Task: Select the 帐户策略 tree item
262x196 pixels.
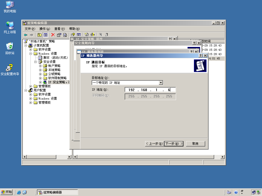Action: tap(54, 66)
